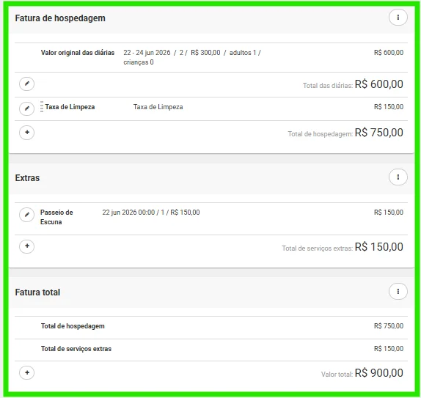The image size is (421, 398).
Task: Click the Fatura de hospedagem section header
Action: point(60,18)
